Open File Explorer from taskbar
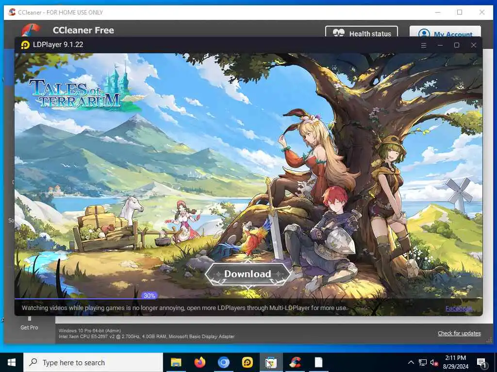Image resolution: width=497 pixels, height=372 pixels. click(176, 362)
